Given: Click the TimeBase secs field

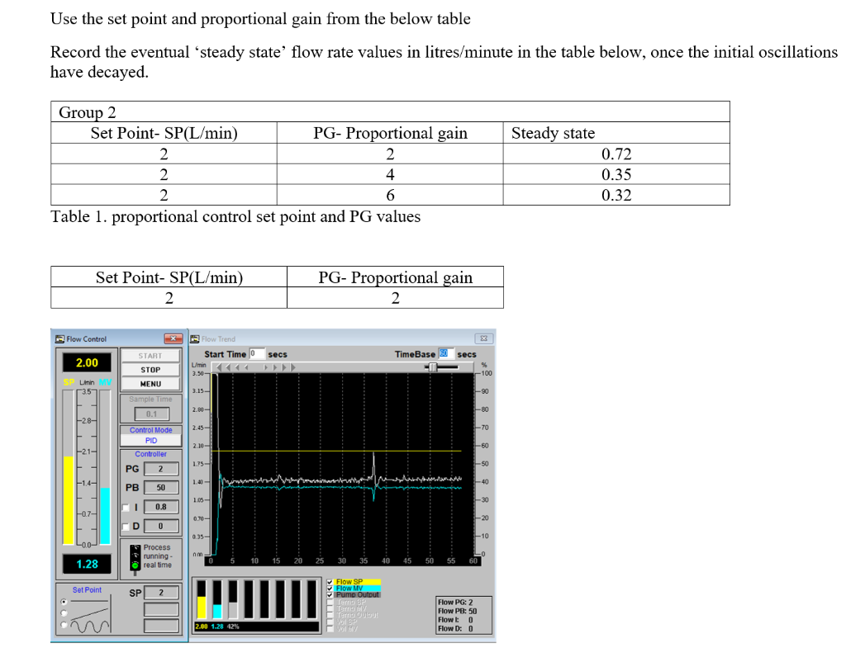Looking at the screenshot, I should click(x=445, y=353).
